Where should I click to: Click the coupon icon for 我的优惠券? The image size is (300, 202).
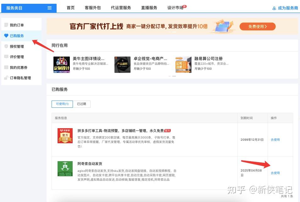(6, 68)
